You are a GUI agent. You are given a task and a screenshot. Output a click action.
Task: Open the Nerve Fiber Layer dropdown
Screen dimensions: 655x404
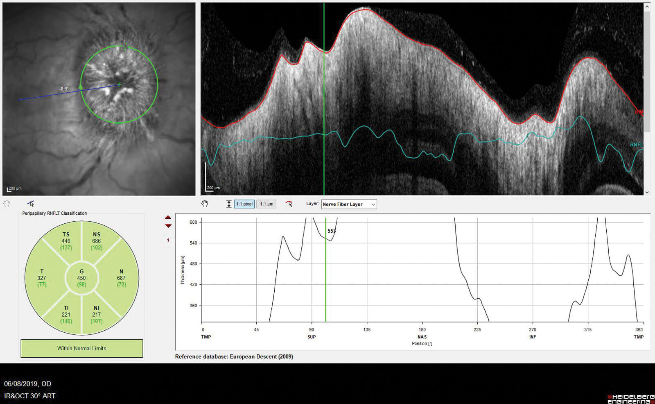[x=349, y=204]
